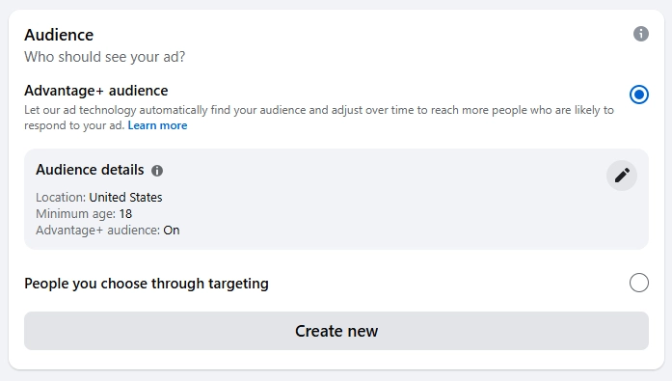The image size is (672, 381).
Task: Click 'Who should see your ad?' text
Action: click(104, 57)
